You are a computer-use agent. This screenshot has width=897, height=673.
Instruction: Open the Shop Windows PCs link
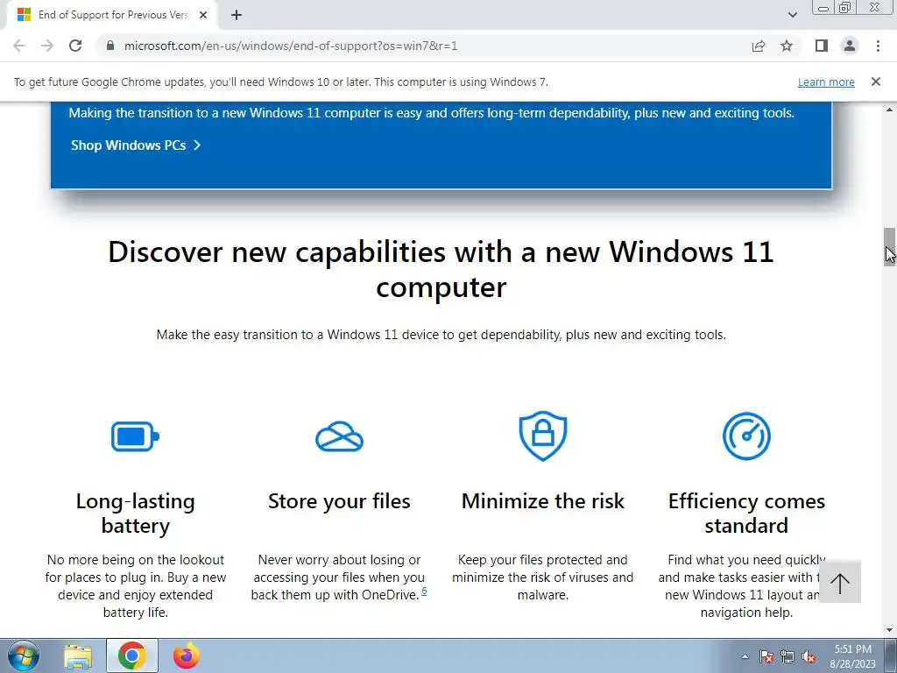pos(136,145)
